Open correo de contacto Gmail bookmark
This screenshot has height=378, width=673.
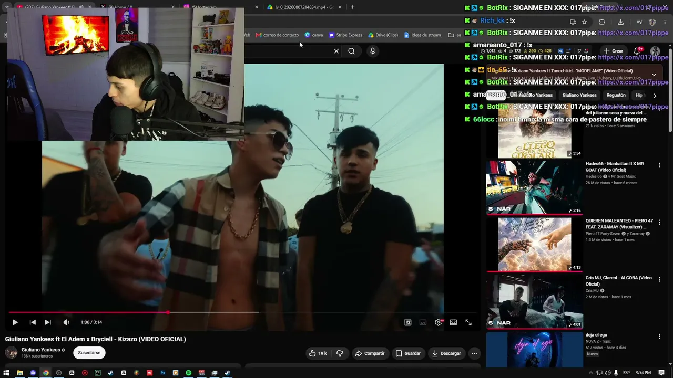[x=277, y=35]
